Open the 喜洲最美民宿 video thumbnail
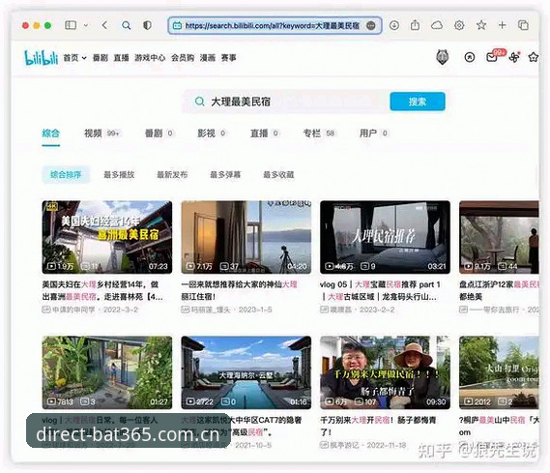The height and width of the screenshot is (473, 550). 107,237
